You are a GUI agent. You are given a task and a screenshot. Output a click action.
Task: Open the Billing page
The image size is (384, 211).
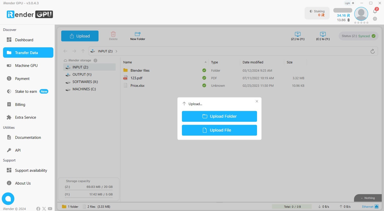point(28,104)
